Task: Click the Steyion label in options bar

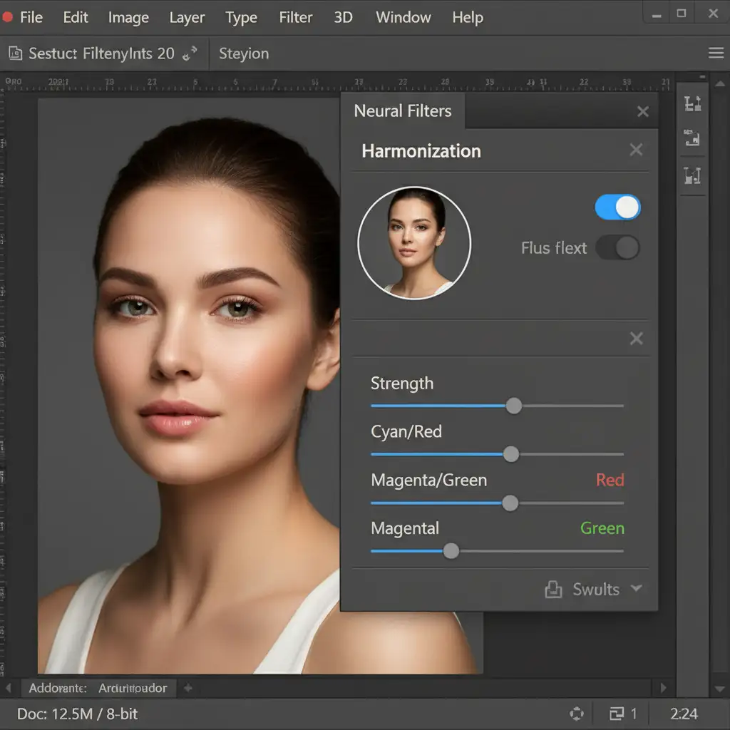Action: [244, 53]
